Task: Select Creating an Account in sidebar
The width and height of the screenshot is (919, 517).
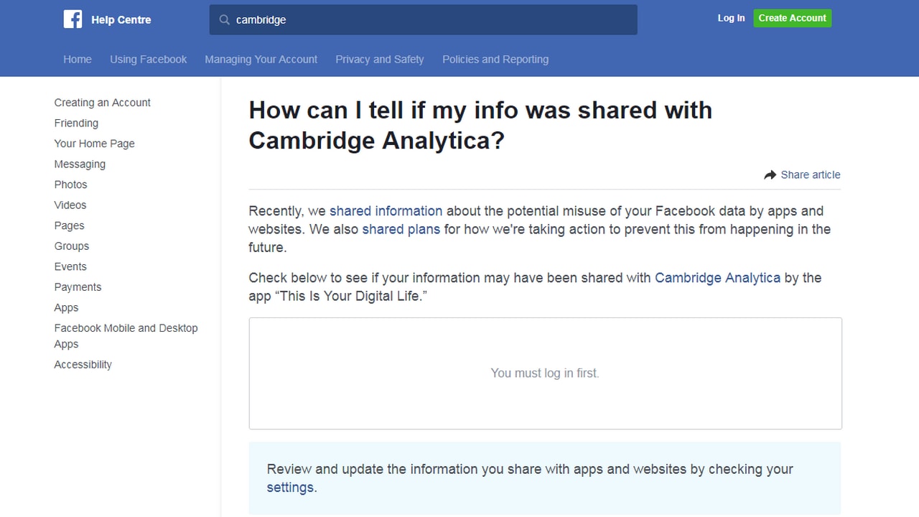Action: [102, 103]
